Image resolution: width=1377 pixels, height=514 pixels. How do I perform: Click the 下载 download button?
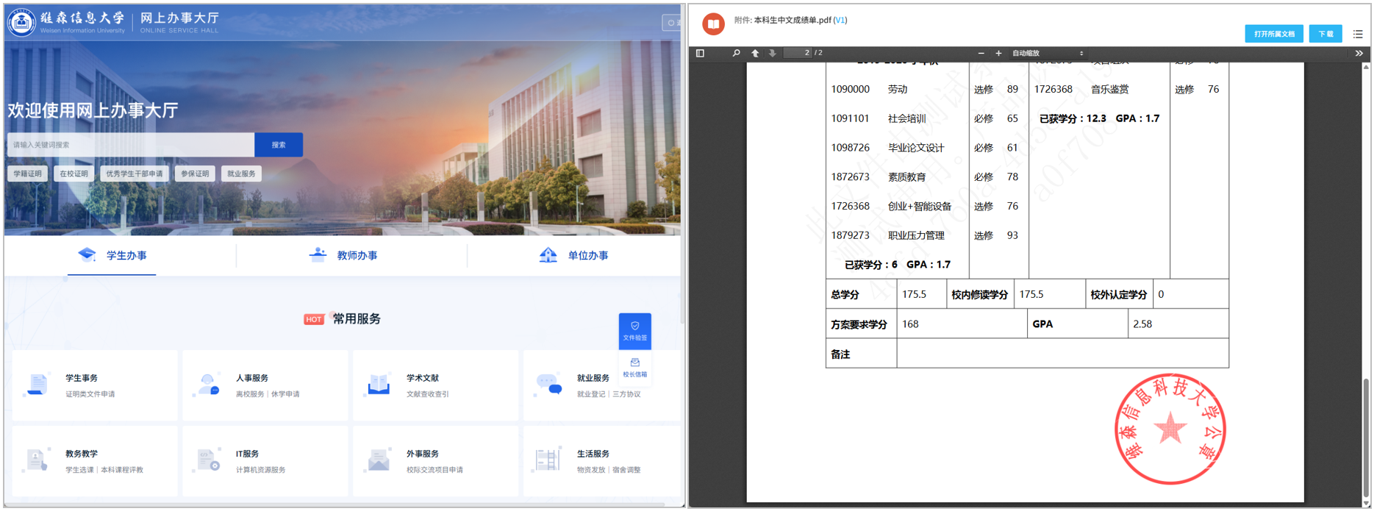tap(1326, 34)
